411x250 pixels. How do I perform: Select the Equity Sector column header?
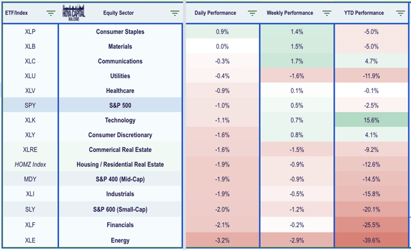(118, 13)
